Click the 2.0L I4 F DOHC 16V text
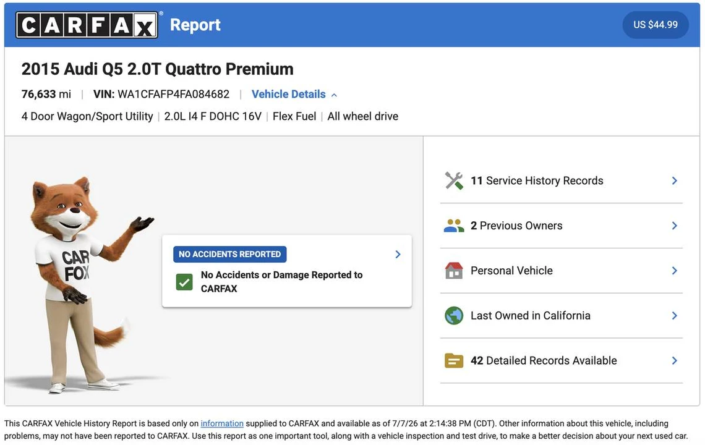The height and width of the screenshot is (445, 705). (x=213, y=116)
